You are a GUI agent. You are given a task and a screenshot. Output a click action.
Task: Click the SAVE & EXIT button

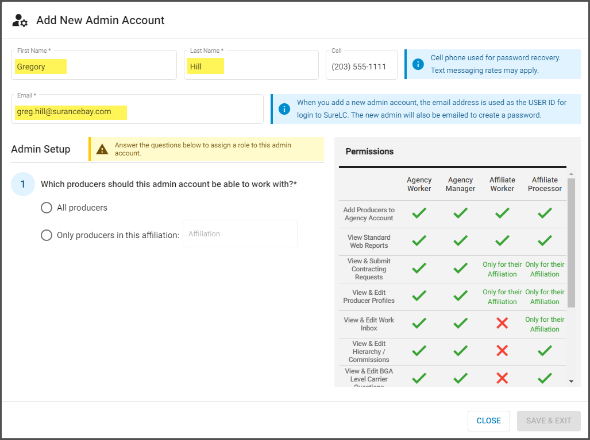549,420
